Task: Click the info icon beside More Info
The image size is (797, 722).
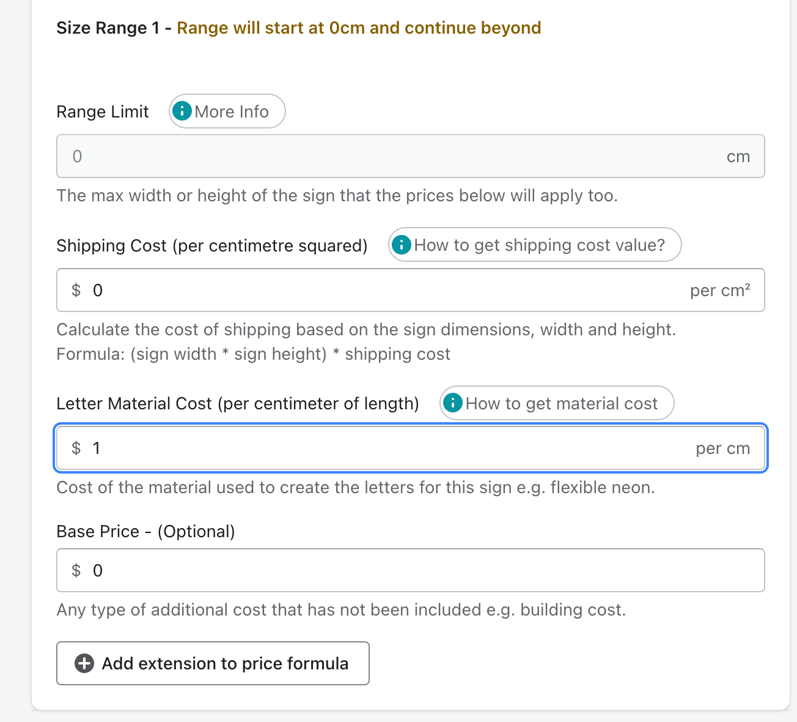Action: click(182, 111)
